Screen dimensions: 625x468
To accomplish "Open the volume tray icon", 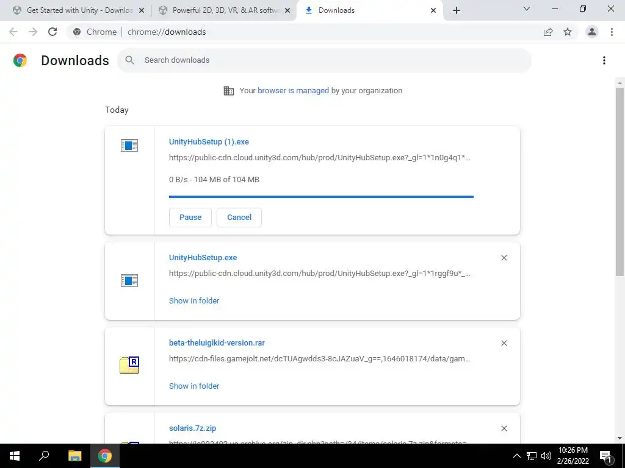I will tap(546, 456).
